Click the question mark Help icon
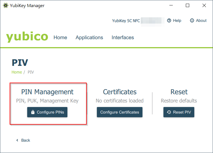213x153 pixels. [x=169, y=20]
